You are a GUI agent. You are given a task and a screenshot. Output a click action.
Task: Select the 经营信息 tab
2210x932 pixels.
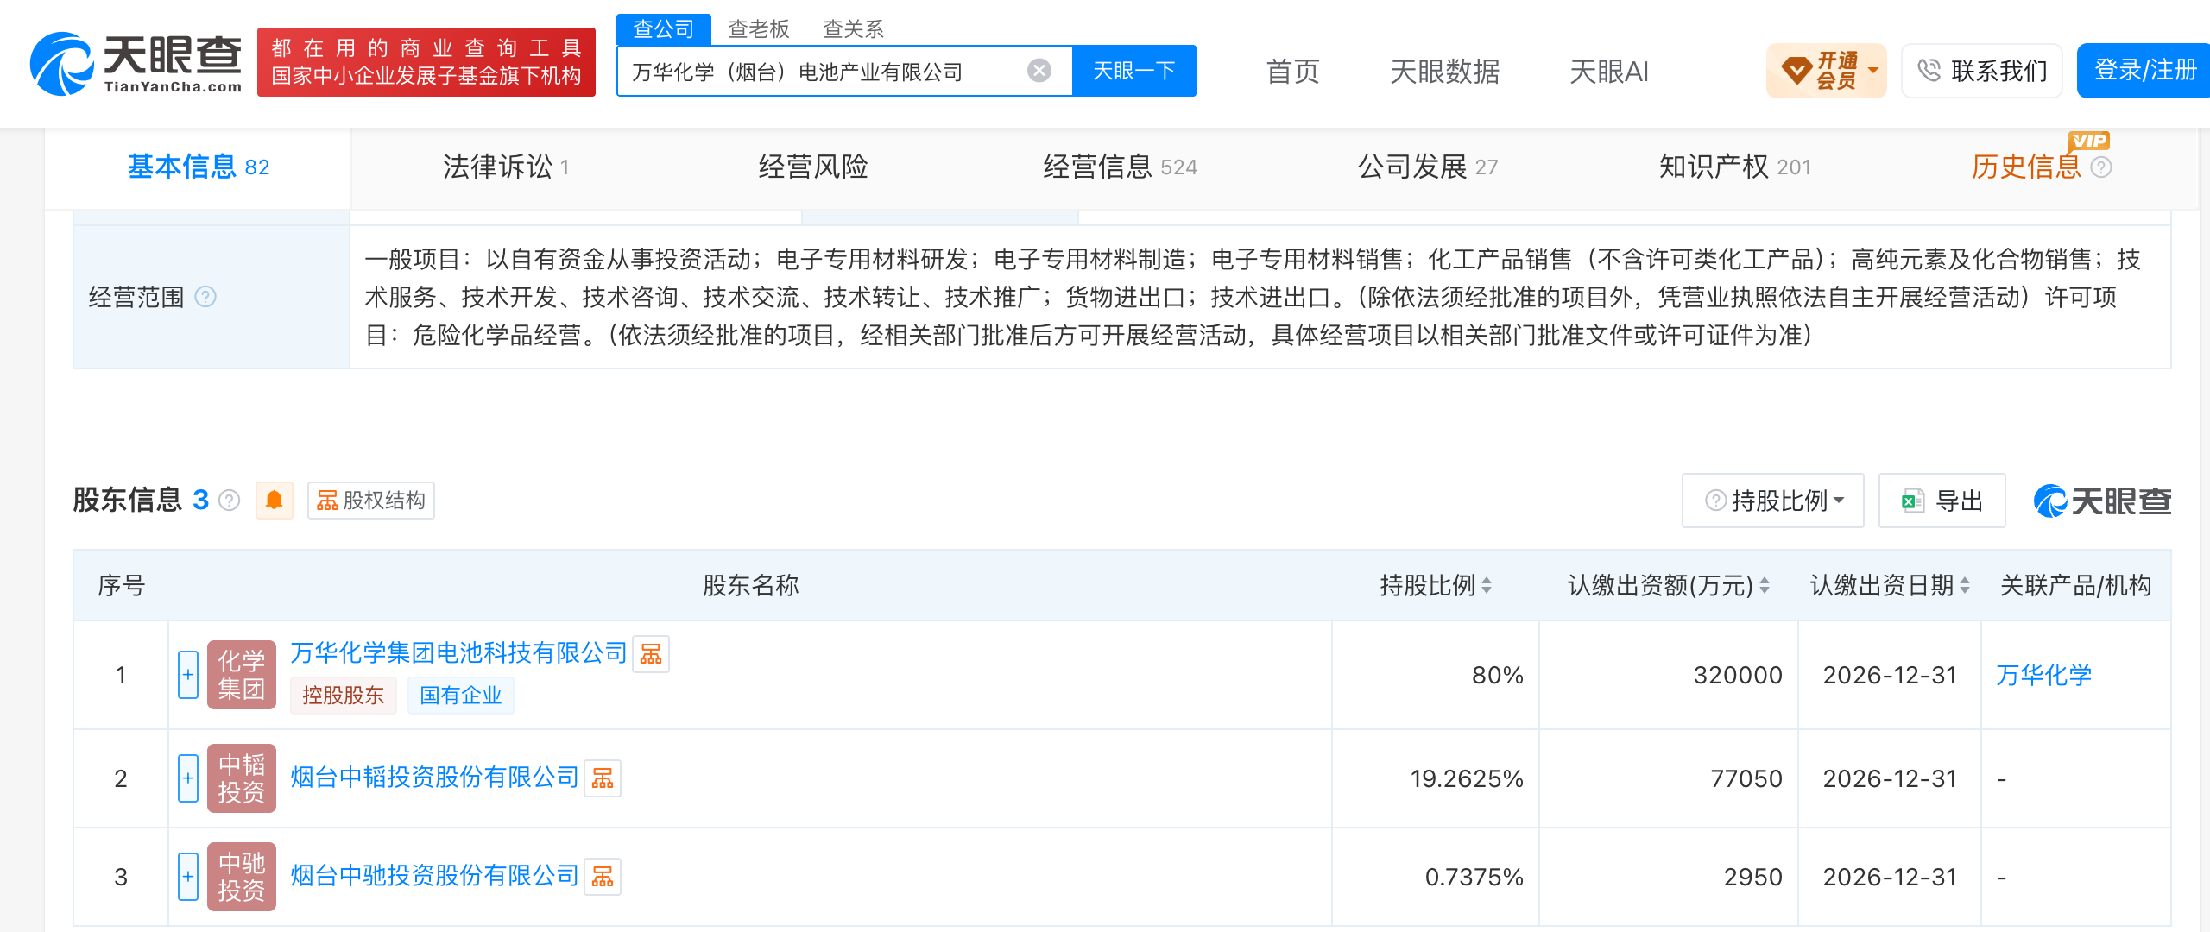point(1120,167)
